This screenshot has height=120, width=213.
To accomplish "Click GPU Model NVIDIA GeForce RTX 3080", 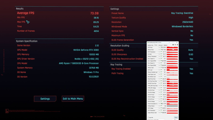I will tap(86, 50).
